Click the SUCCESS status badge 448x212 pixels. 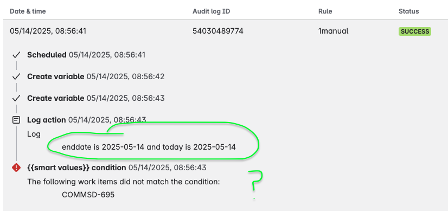click(x=414, y=31)
